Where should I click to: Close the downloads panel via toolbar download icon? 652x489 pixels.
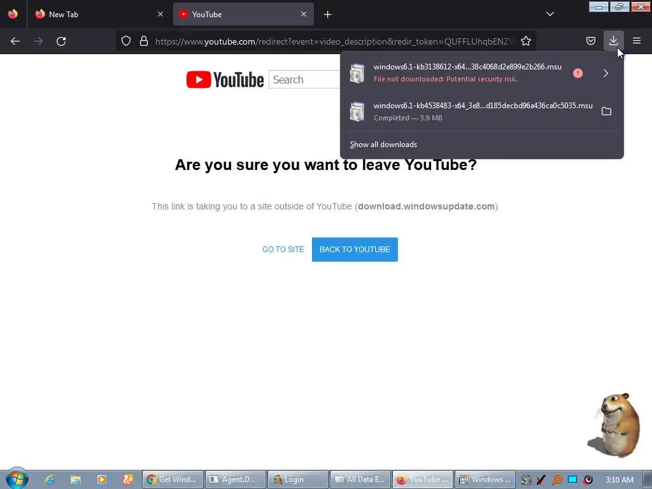pos(613,41)
